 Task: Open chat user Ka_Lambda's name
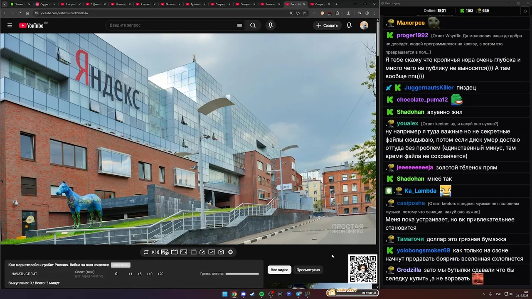click(420, 191)
